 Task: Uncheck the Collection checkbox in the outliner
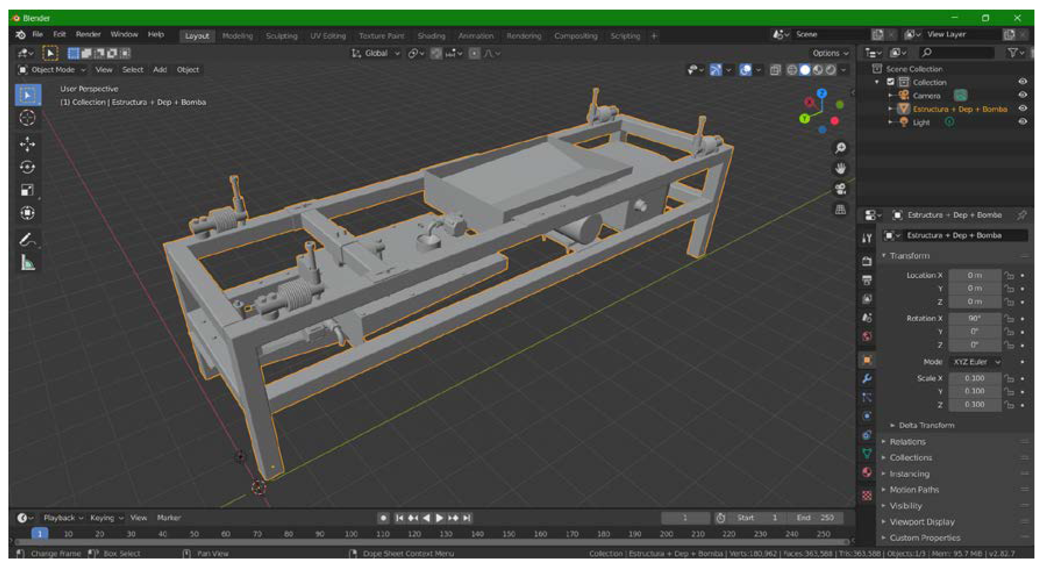pyautogui.click(x=890, y=82)
